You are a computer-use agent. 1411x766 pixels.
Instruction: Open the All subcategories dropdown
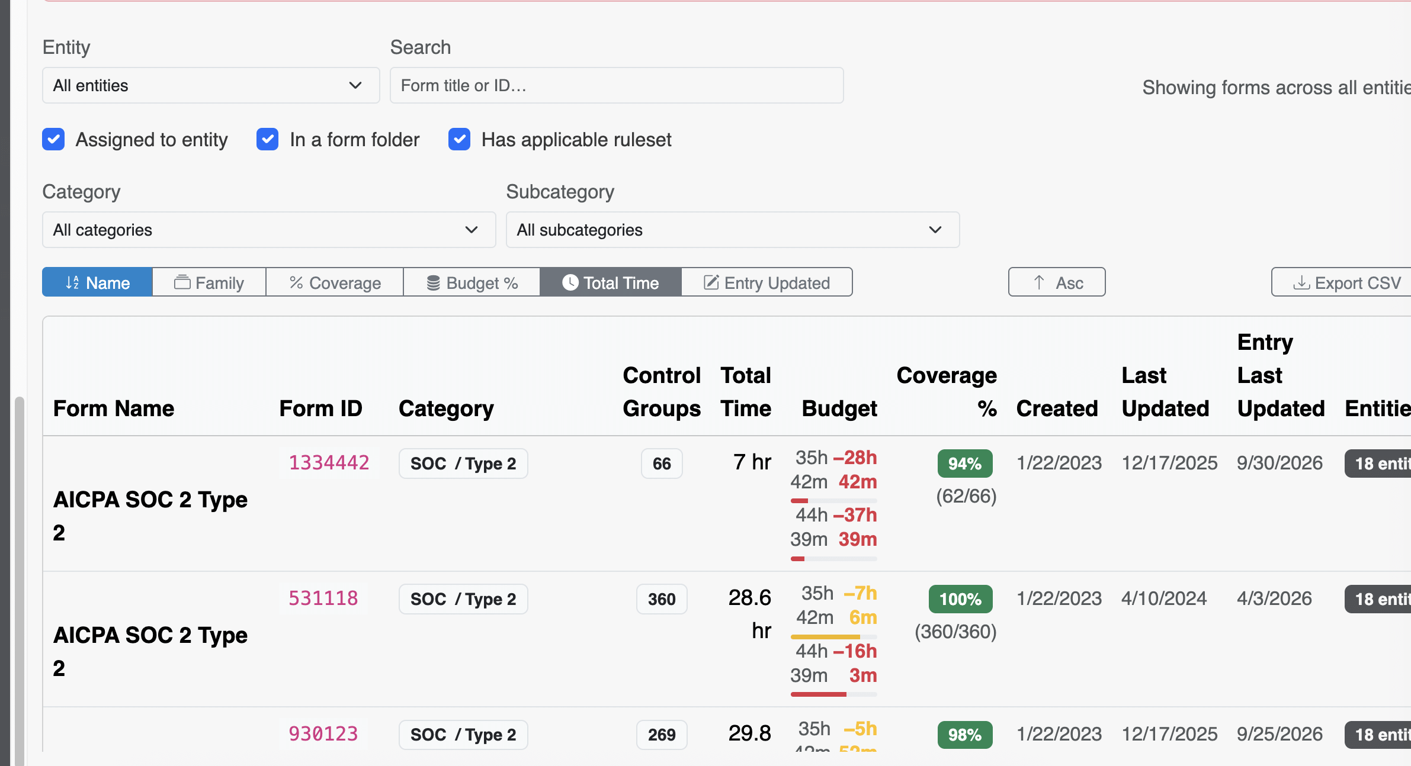733,230
